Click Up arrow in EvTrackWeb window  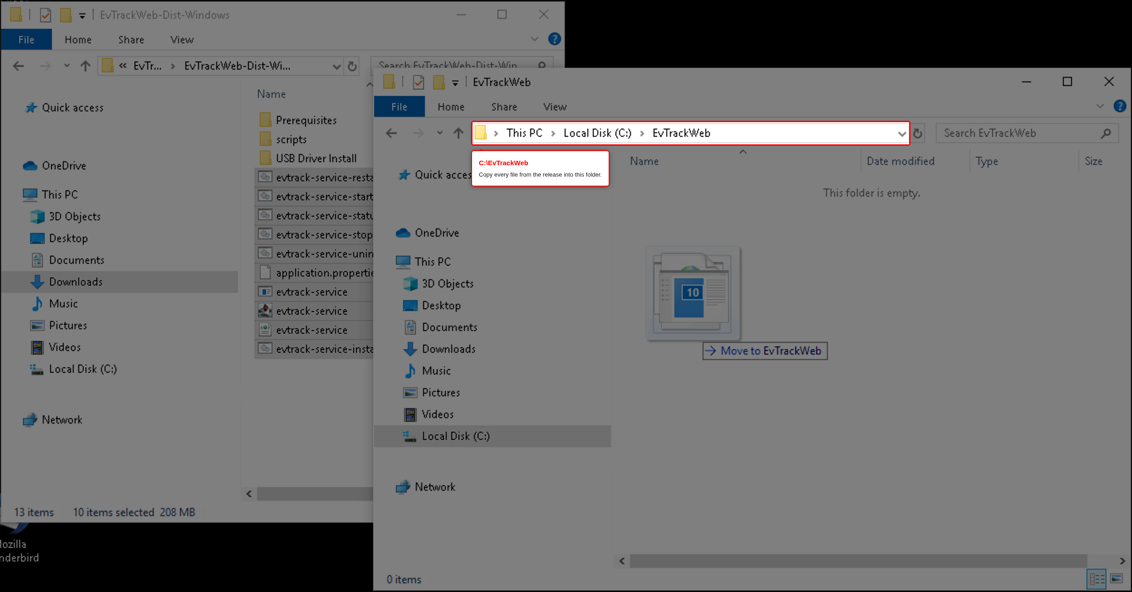(458, 133)
